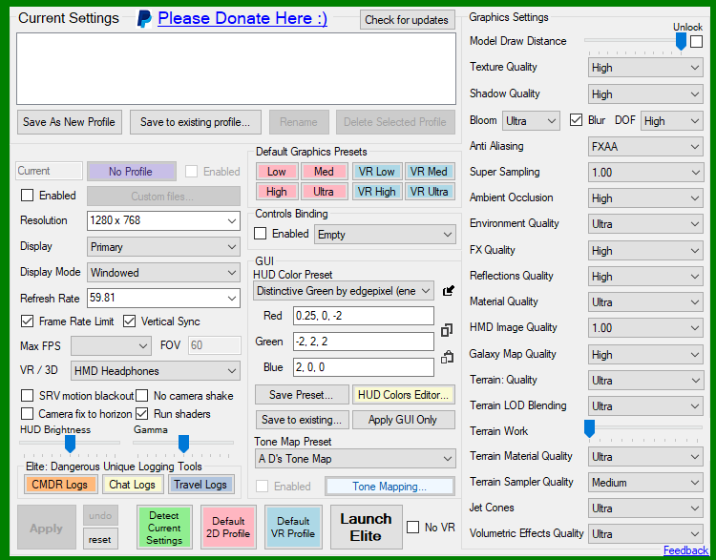Click the copy HUD colors icon
Screen dimensions: 716x560
click(447, 330)
